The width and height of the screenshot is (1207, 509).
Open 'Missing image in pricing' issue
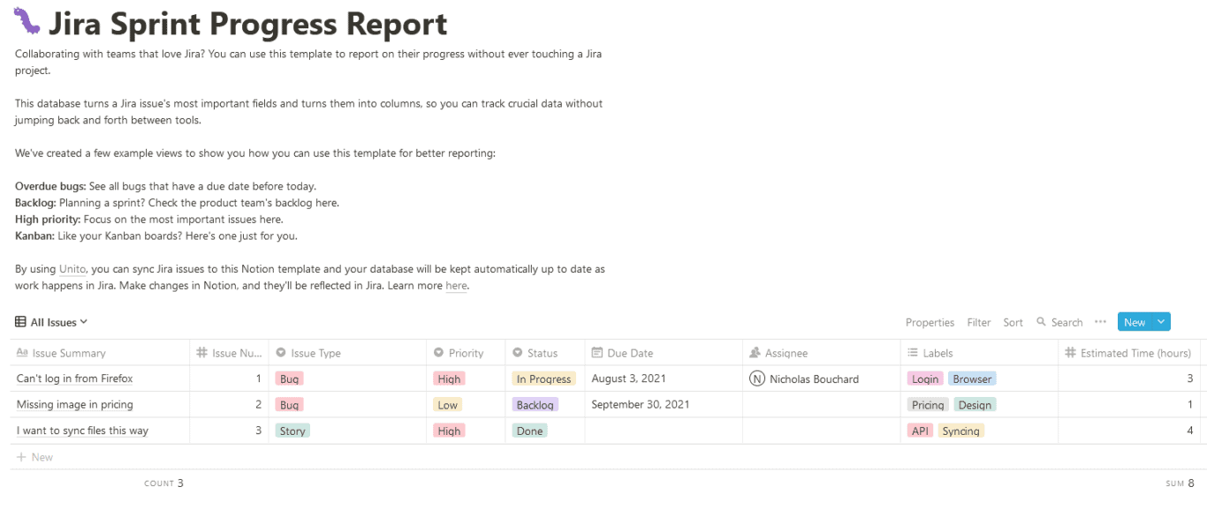tap(74, 405)
